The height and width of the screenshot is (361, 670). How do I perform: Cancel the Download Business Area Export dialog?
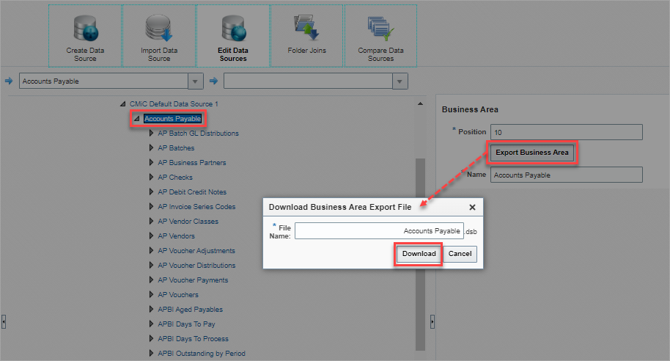[460, 254]
